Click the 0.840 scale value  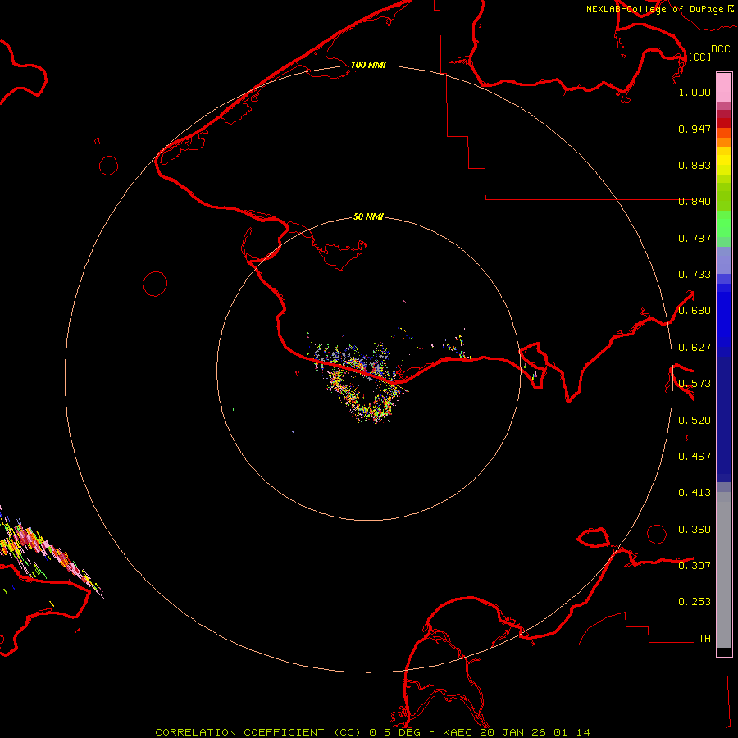[x=695, y=202]
